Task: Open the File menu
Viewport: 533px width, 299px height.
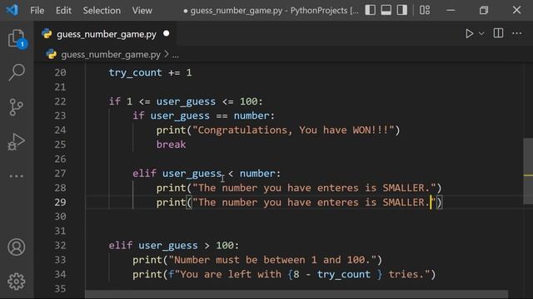Action: (x=37, y=11)
